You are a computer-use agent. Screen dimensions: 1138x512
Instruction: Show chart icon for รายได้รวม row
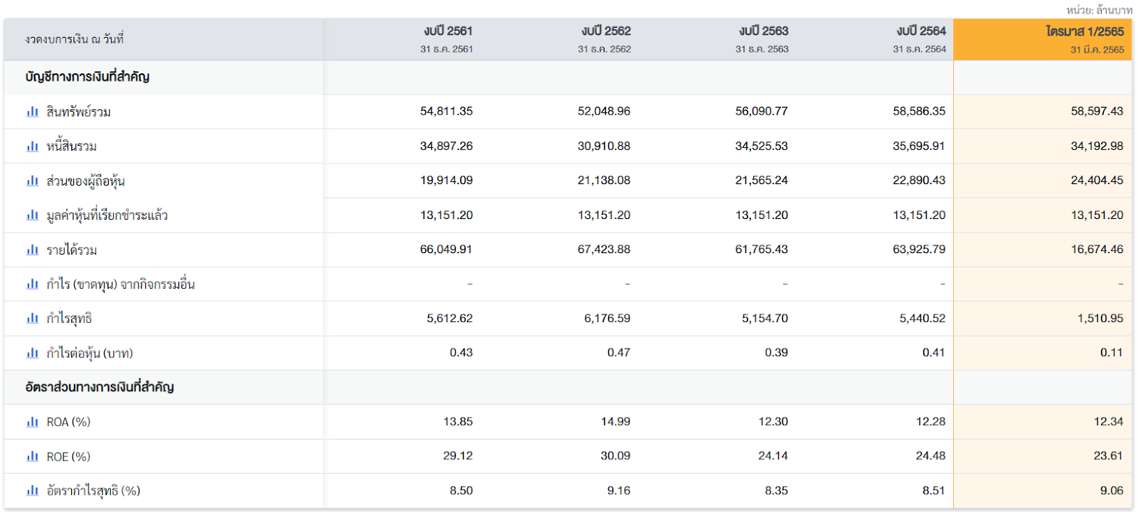click(x=32, y=250)
